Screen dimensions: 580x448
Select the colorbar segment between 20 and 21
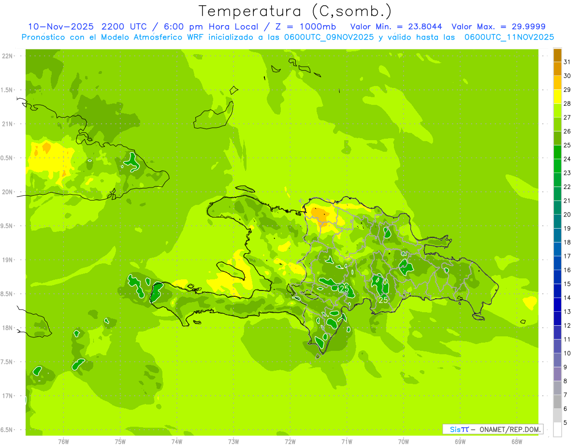pyautogui.click(x=557, y=207)
